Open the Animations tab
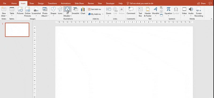Image resolution: width=214 pixels, height=98 pixels. pyautogui.click(x=66, y=3)
